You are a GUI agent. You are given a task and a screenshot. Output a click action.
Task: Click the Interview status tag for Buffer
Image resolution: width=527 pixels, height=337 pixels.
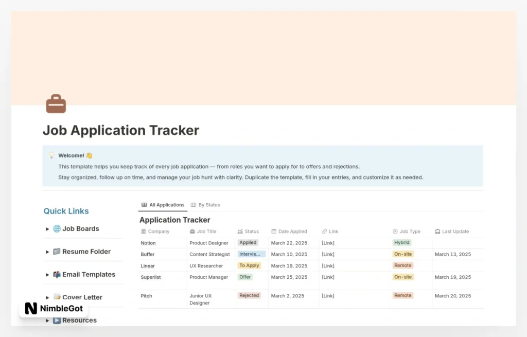tap(251, 254)
